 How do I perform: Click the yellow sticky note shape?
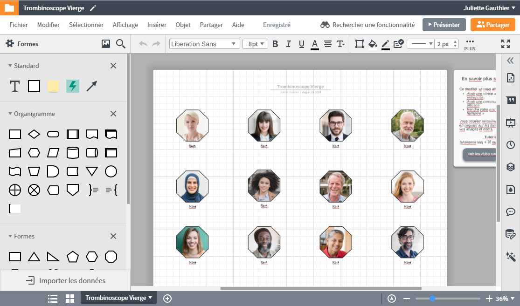click(53, 86)
